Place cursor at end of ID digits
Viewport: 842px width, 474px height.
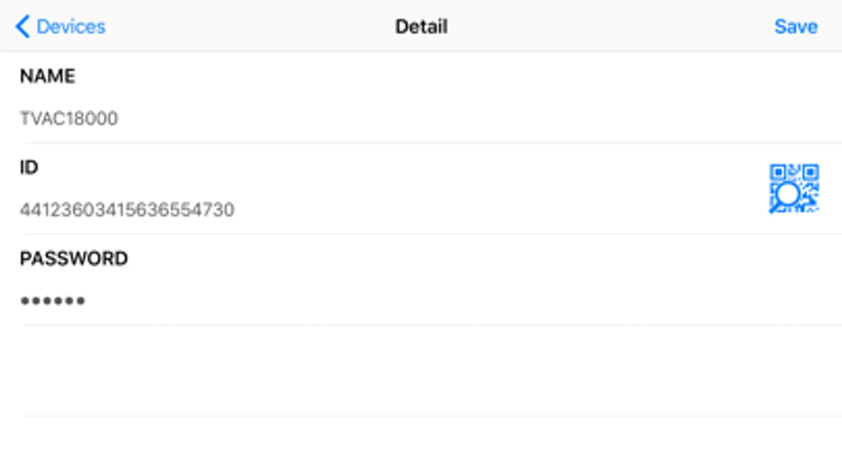[235, 210]
